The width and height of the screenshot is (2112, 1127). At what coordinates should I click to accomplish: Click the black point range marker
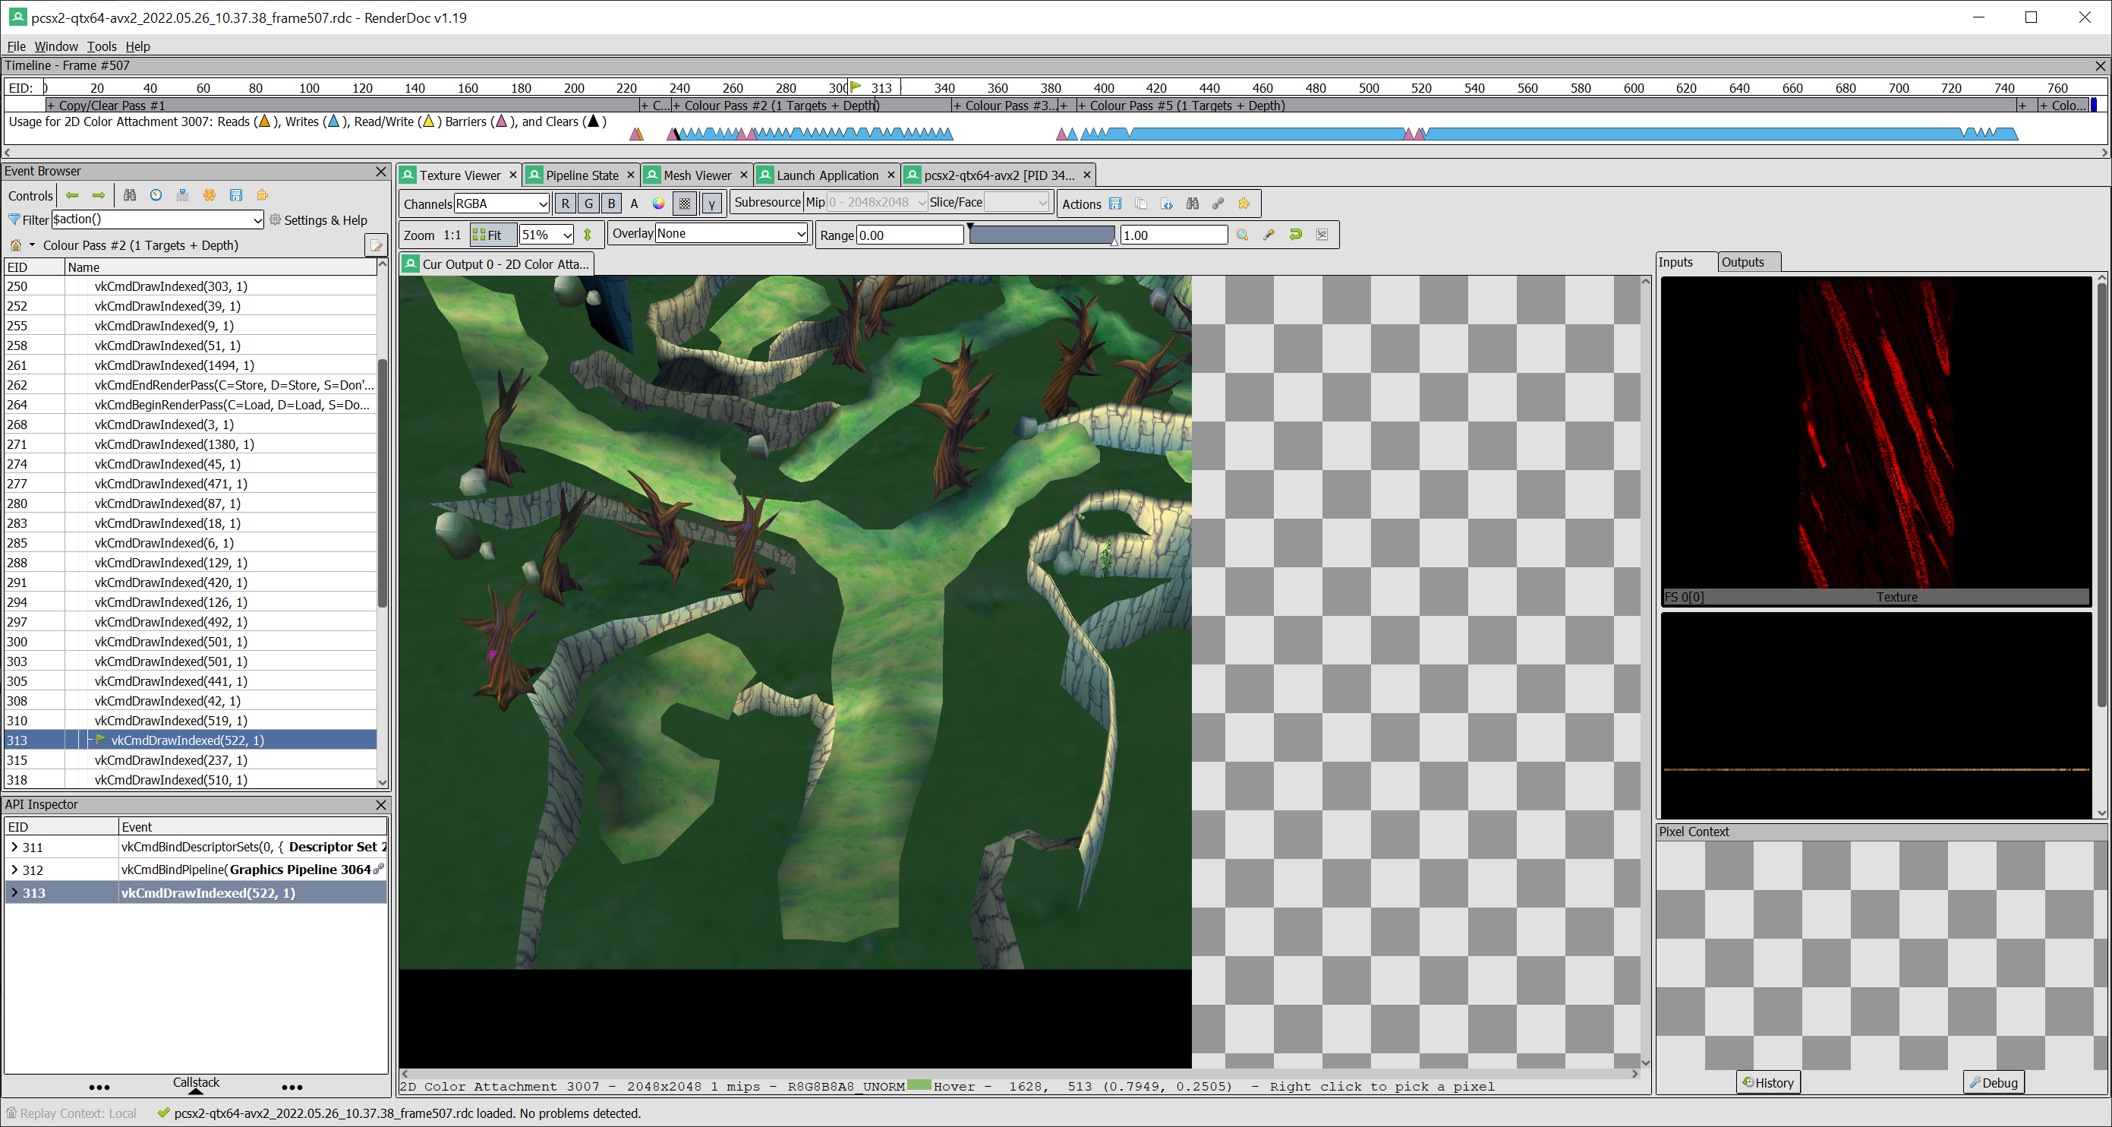pyautogui.click(x=970, y=227)
